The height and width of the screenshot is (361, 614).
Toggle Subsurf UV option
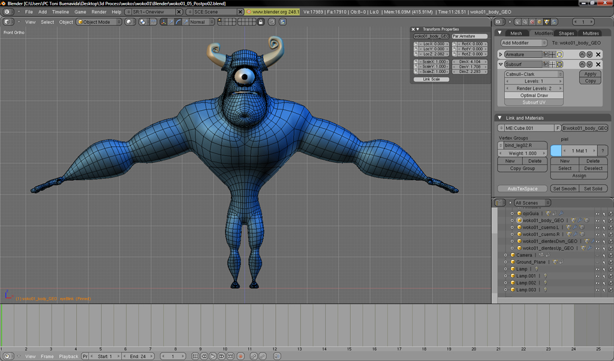pyautogui.click(x=534, y=102)
